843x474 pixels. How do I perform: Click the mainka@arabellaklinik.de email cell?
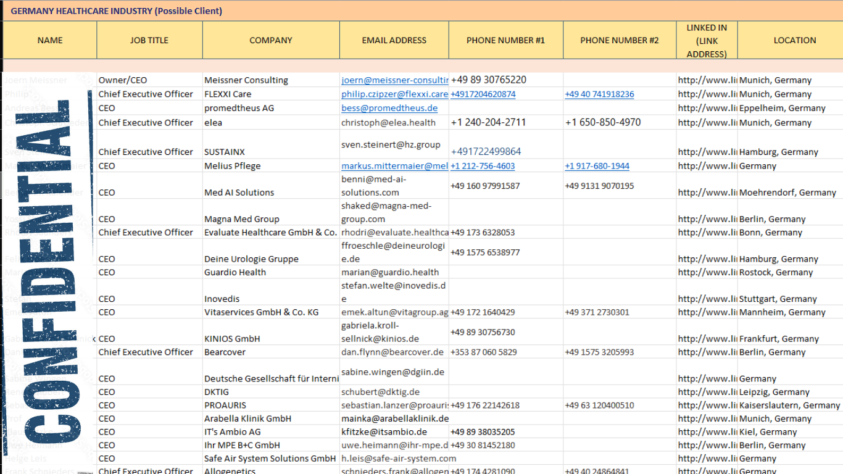[x=395, y=418]
